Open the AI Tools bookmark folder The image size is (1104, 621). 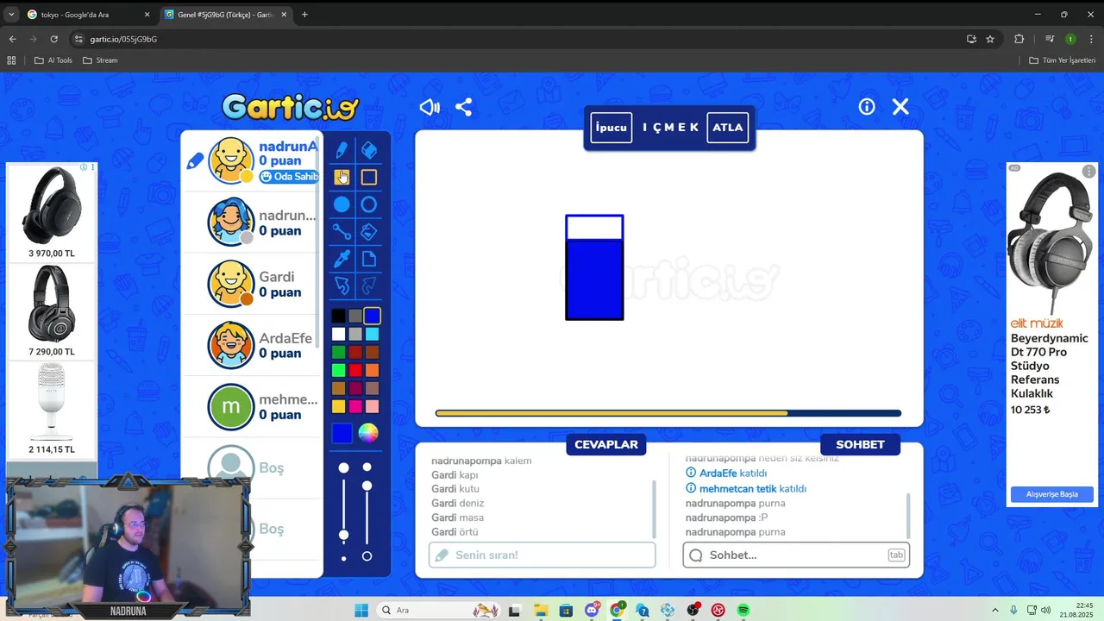click(x=53, y=60)
